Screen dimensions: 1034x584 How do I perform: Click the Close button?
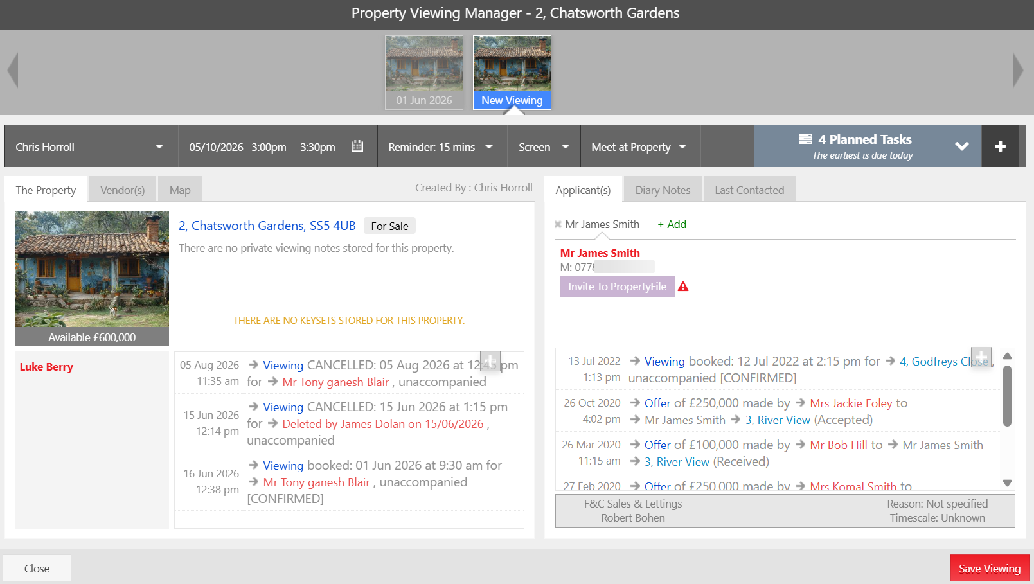[x=37, y=568]
